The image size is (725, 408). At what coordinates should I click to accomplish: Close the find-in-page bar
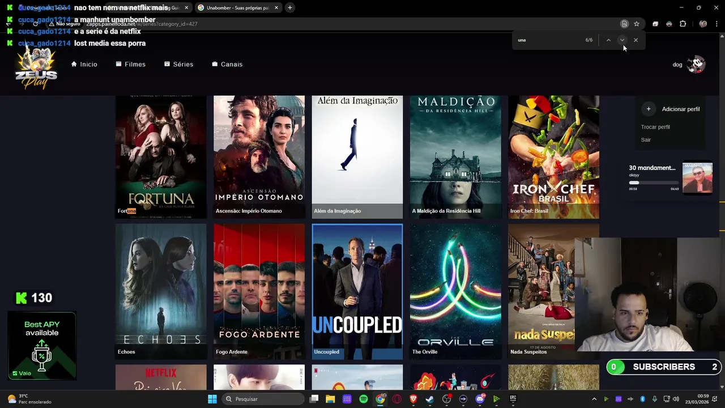pyautogui.click(x=636, y=40)
